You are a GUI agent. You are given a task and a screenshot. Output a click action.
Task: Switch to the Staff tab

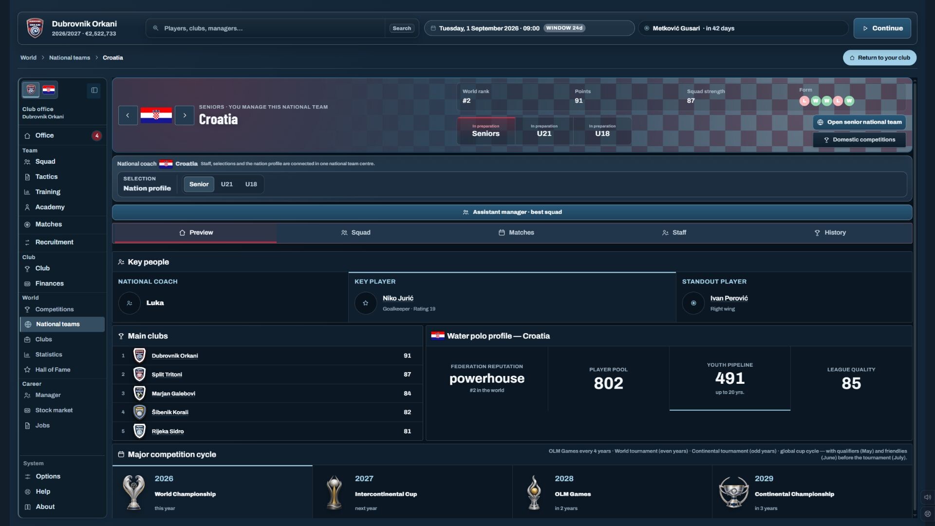pos(674,233)
